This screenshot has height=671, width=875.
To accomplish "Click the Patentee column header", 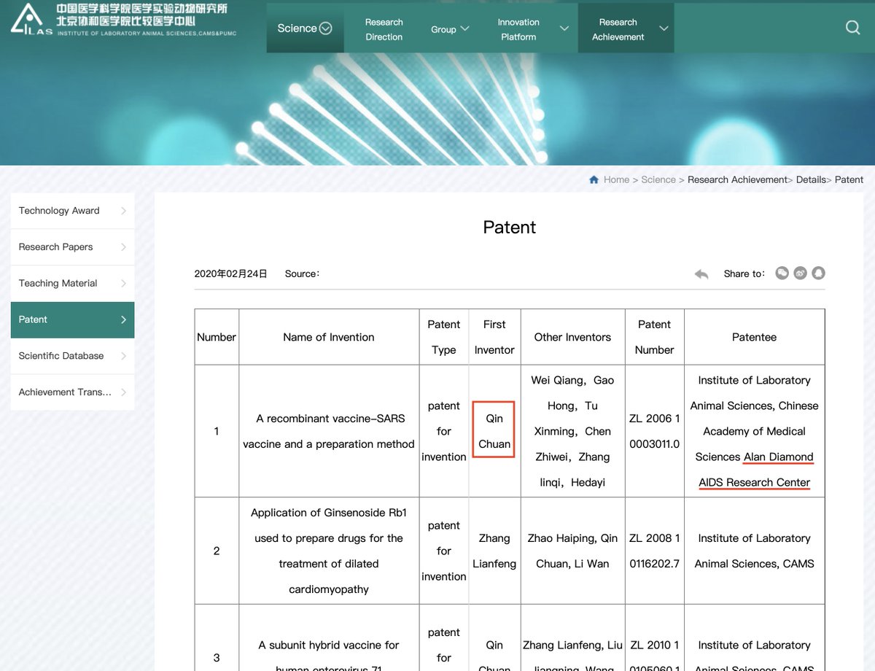I will tap(754, 337).
